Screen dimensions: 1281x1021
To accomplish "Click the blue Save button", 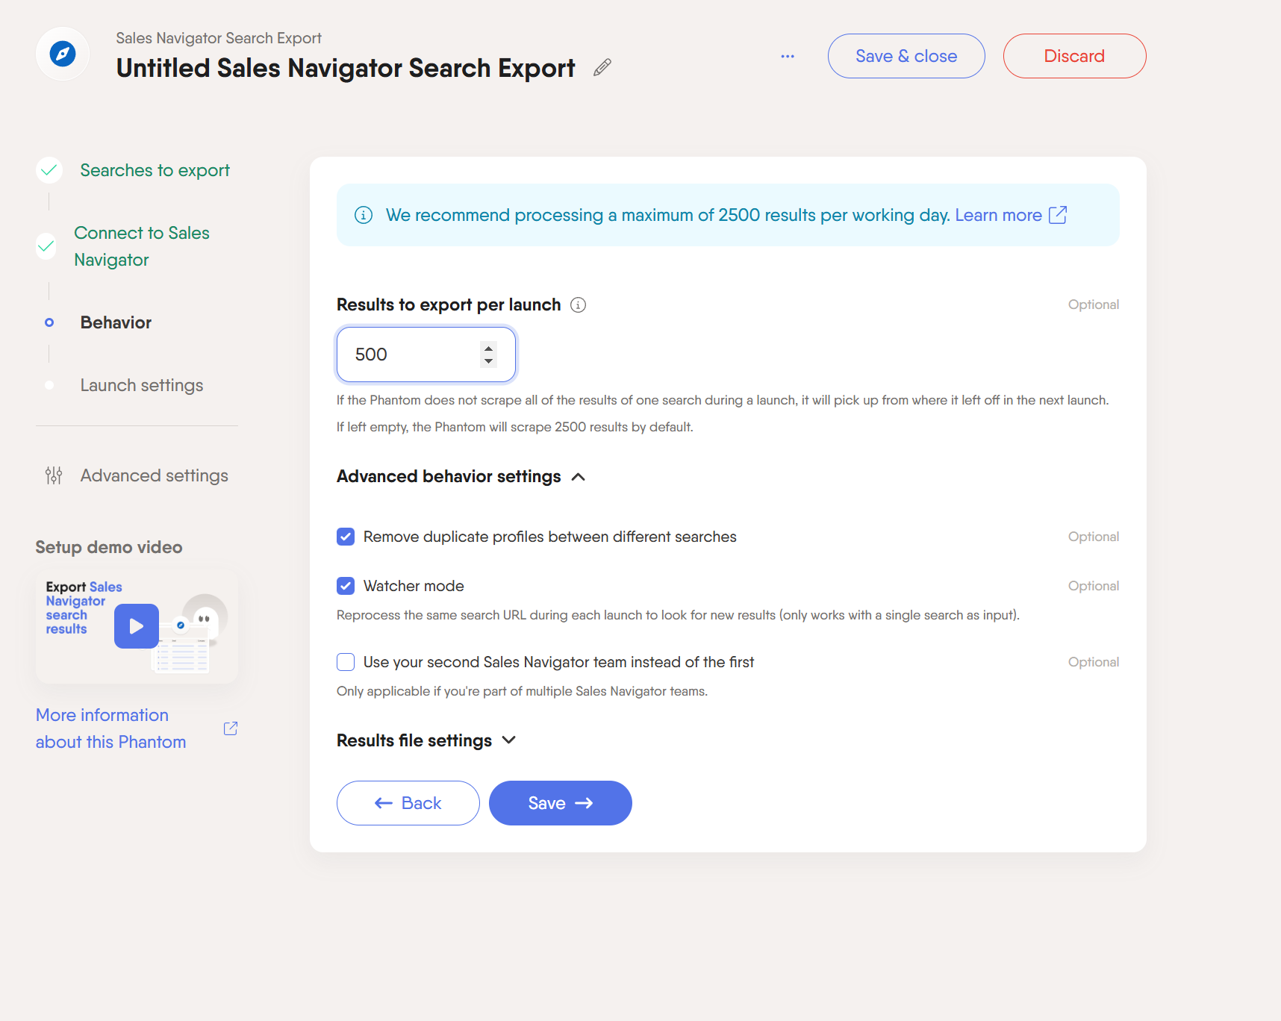I will click(x=561, y=803).
